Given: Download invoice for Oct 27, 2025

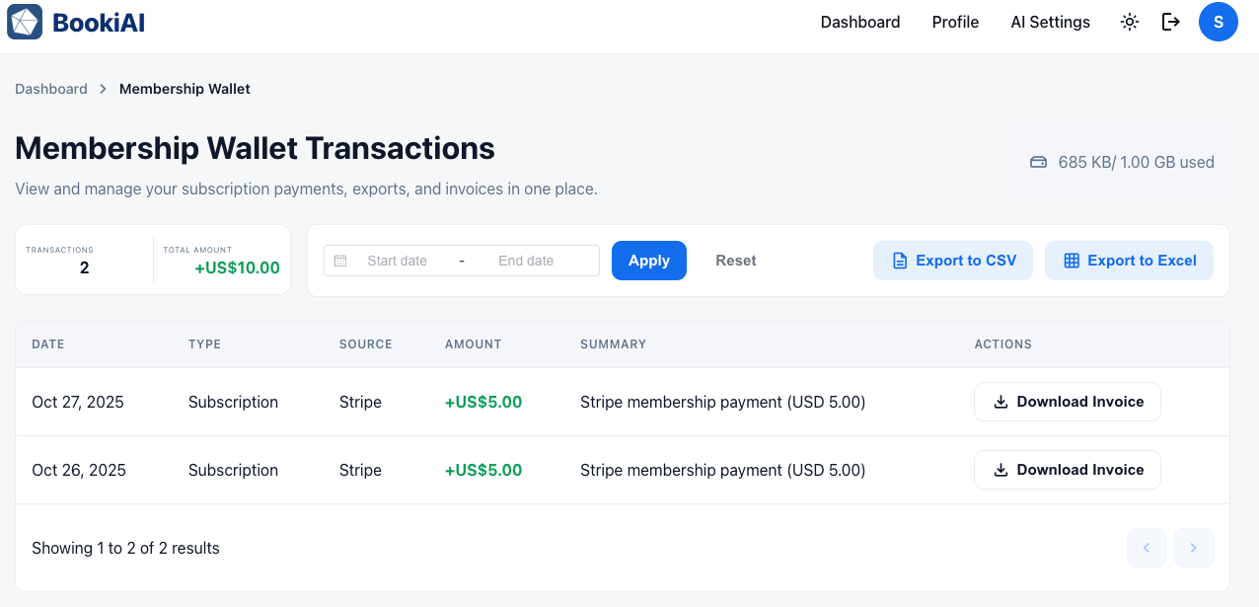Looking at the screenshot, I should (1068, 402).
